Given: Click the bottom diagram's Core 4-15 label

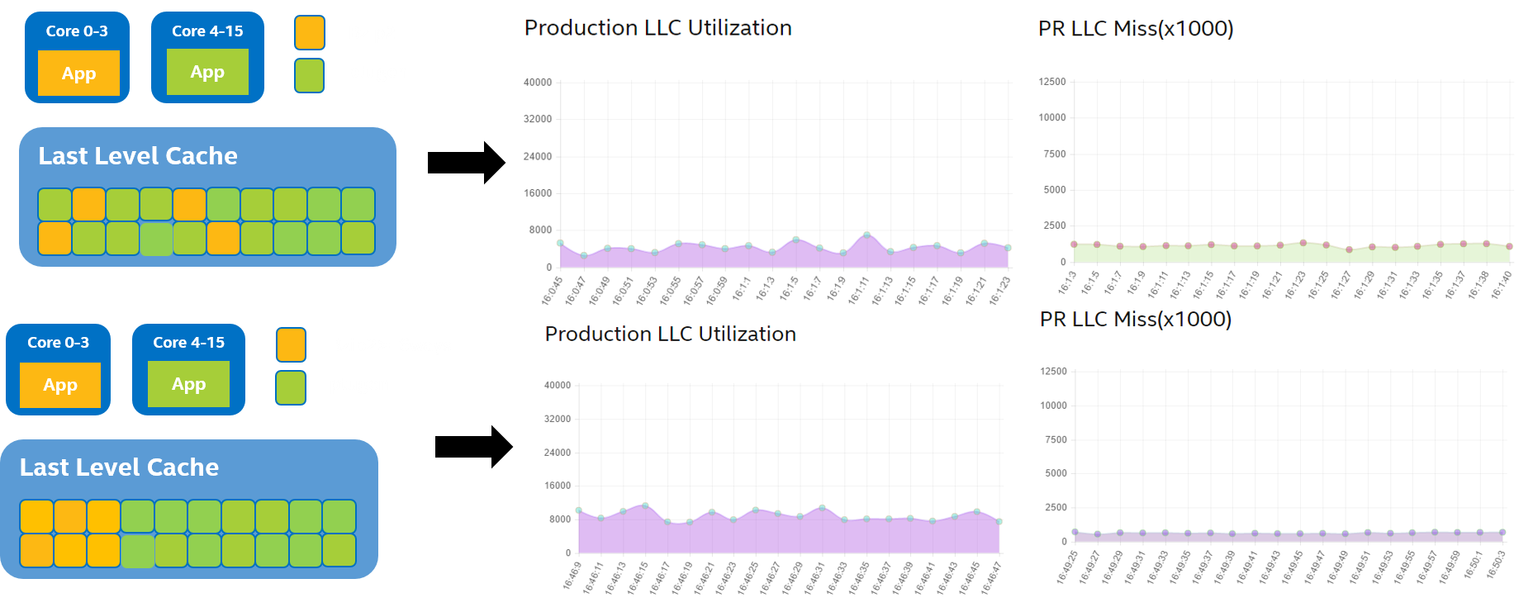Looking at the screenshot, I should point(188,343).
